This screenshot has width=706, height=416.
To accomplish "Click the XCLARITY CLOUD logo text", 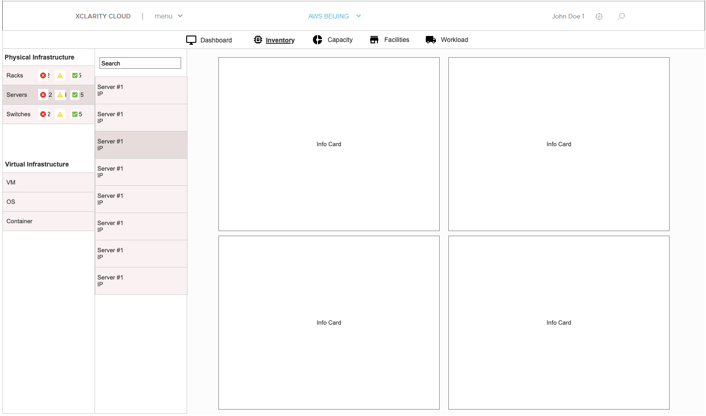I will click(x=103, y=16).
